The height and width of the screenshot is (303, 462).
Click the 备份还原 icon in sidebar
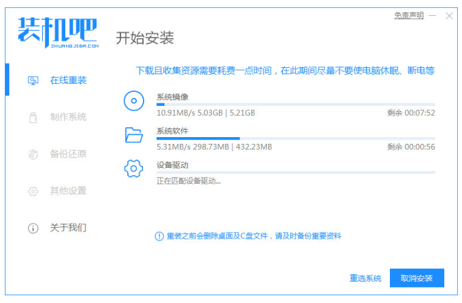tap(33, 154)
